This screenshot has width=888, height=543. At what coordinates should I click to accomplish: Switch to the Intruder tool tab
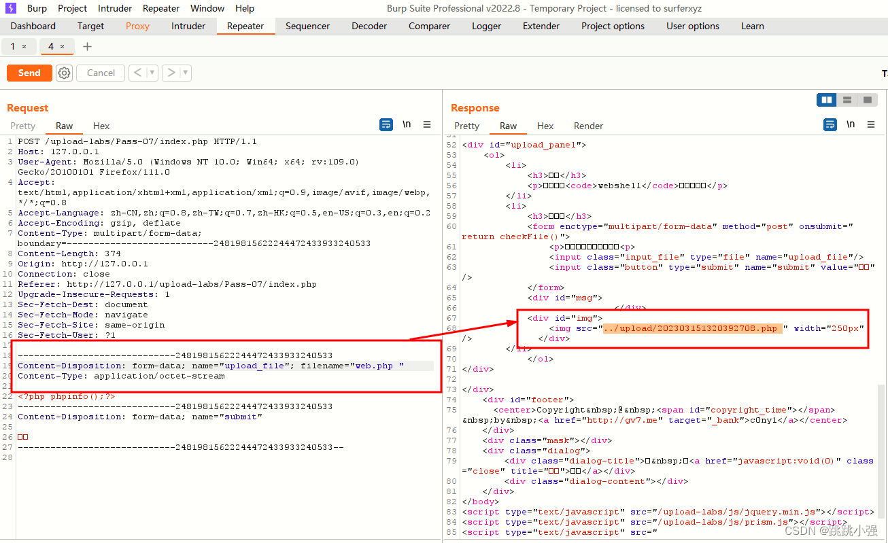(188, 26)
